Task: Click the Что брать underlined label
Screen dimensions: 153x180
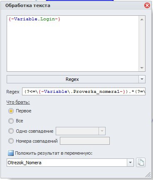Action: click(18, 102)
